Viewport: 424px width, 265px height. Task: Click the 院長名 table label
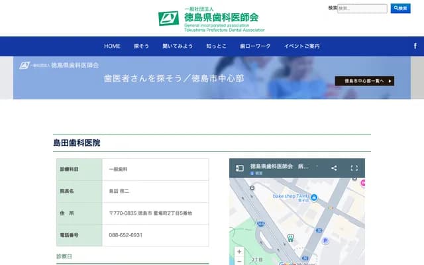click(67, 191)
